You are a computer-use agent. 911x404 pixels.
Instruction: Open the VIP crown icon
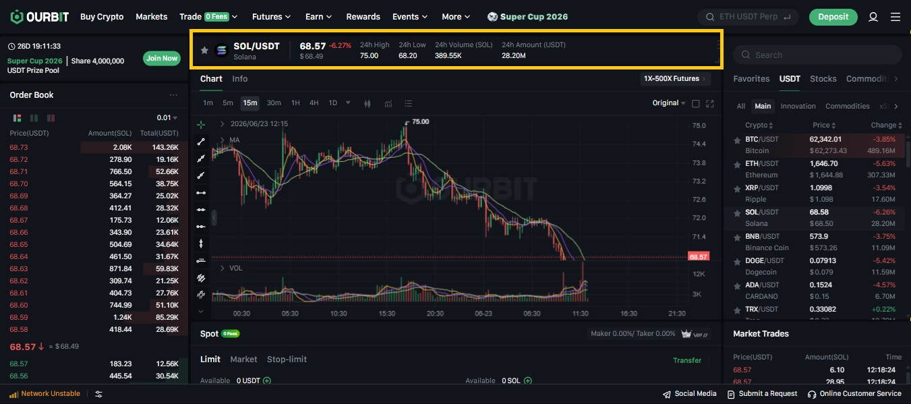click(686, 334)
